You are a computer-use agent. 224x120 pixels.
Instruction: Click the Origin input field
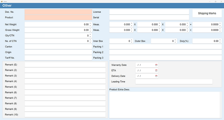coord(58,52)
